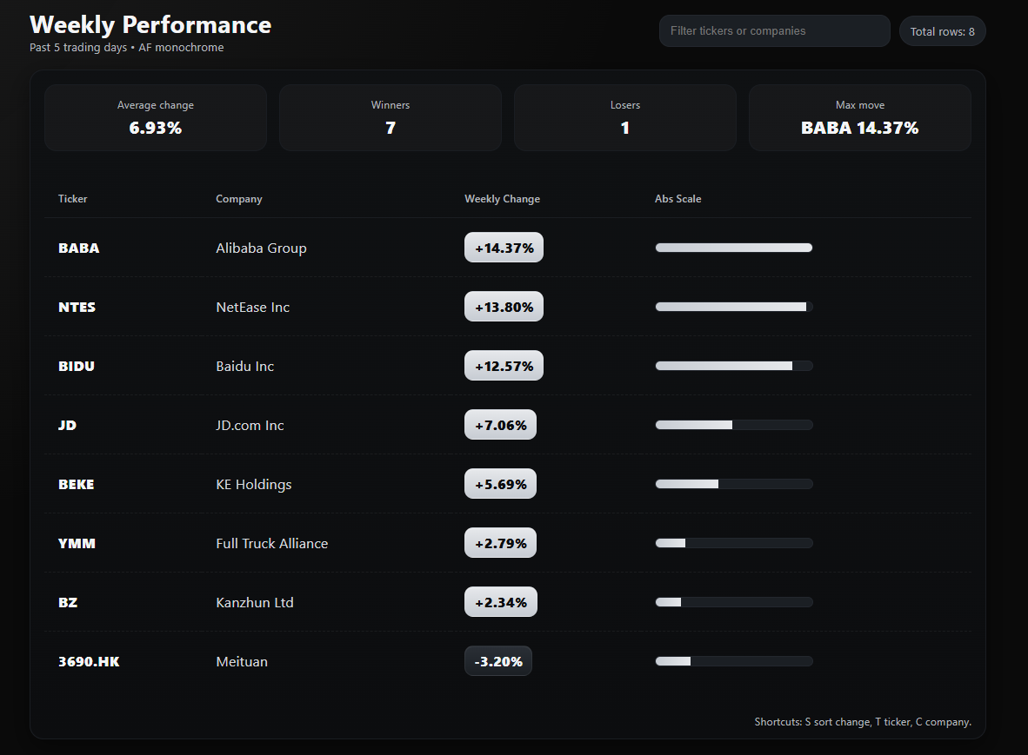The width and height of the screenshot is (1028, 755).
Task: Select the JD ticker cell
Action: [x=68, y=425]
